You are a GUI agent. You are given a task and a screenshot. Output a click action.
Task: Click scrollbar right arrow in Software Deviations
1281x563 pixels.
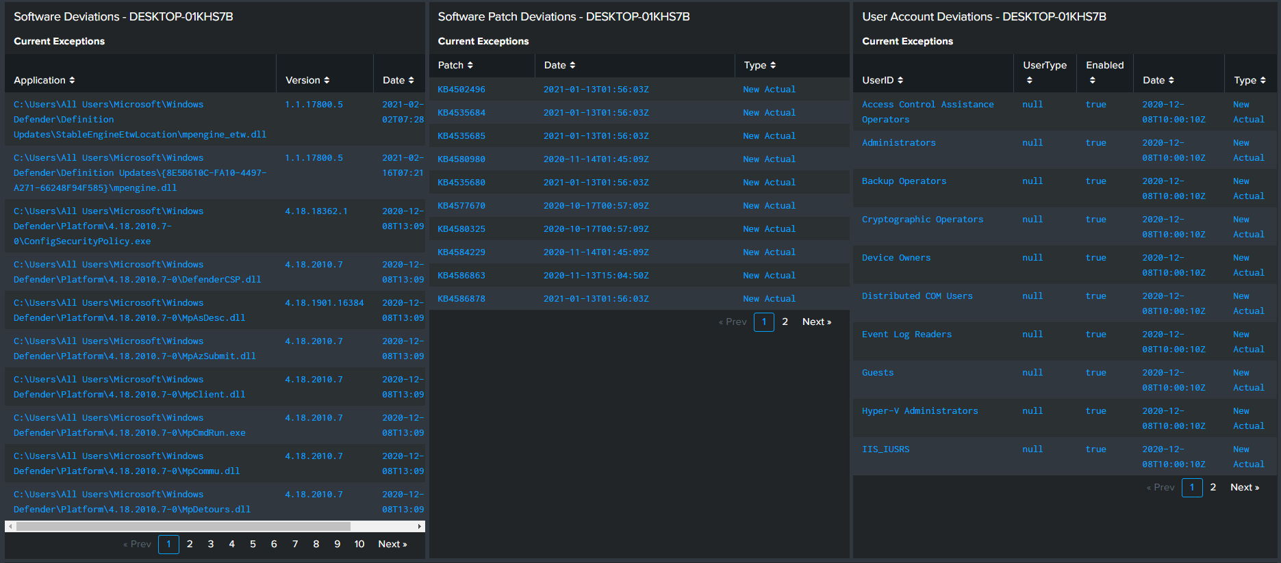pos(420,526)
